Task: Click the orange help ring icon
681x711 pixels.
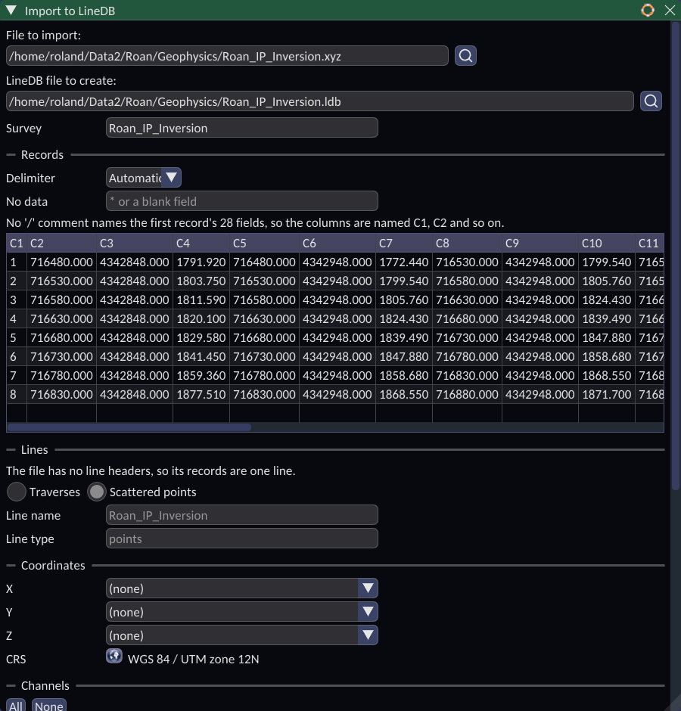Action: [648, 10]
